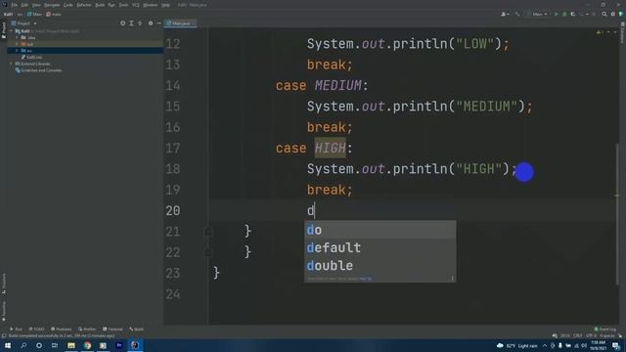Image resolution: width=626 pixels, height=352 pixels.
Task: Switch to the Main.java editor tab
Action: click(x=180, y=23)
